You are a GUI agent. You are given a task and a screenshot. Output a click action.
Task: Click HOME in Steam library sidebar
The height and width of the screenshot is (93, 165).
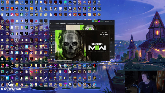pos(52,26)
